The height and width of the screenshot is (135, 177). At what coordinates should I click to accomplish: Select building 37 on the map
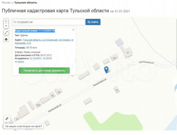128,52
